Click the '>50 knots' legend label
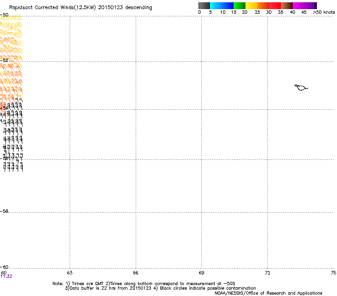Viewport: 337px width, 296px height. coord(324,12)
